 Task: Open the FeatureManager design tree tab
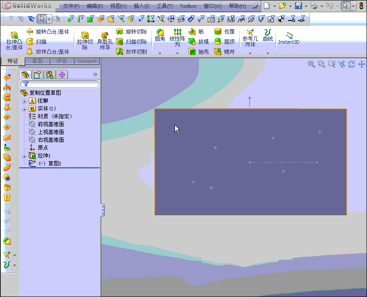(25, 75)
